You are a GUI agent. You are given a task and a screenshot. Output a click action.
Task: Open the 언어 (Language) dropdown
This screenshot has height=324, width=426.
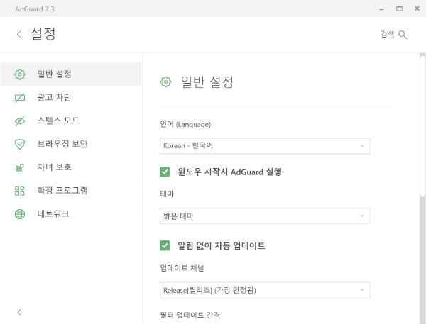[x=265, y=146]
